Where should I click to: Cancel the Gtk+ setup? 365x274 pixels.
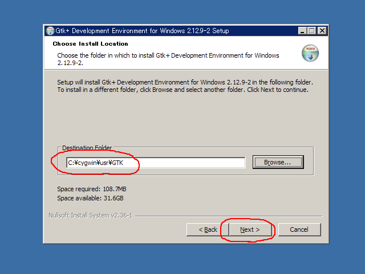click(299, 229)
